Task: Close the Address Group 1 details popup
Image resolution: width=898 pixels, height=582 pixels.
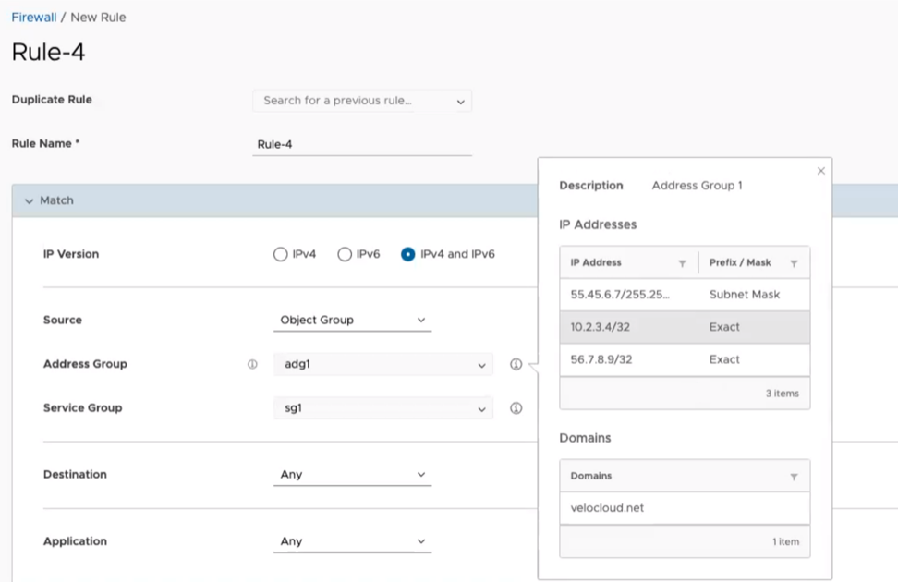Action: [820, 170]
